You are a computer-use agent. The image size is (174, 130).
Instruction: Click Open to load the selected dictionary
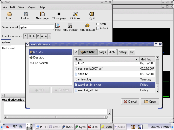pos(150,102)
